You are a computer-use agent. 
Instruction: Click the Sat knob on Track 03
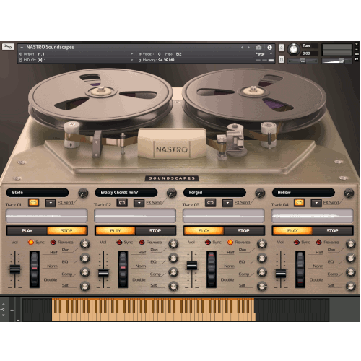[262, 286]
